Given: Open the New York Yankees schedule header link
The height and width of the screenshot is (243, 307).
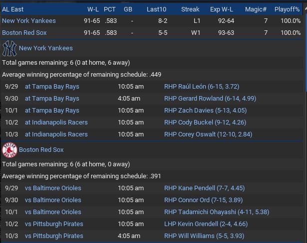Looking at the screenshot, I should point(45,48).
